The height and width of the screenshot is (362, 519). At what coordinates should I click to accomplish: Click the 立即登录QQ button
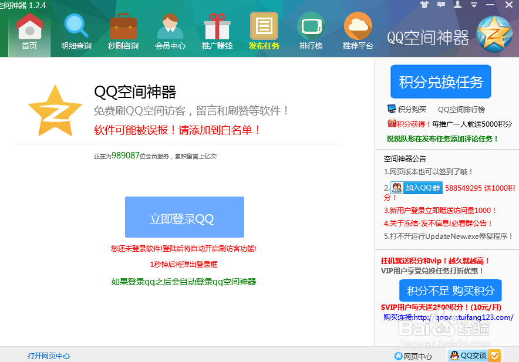(x=184, y=217)
